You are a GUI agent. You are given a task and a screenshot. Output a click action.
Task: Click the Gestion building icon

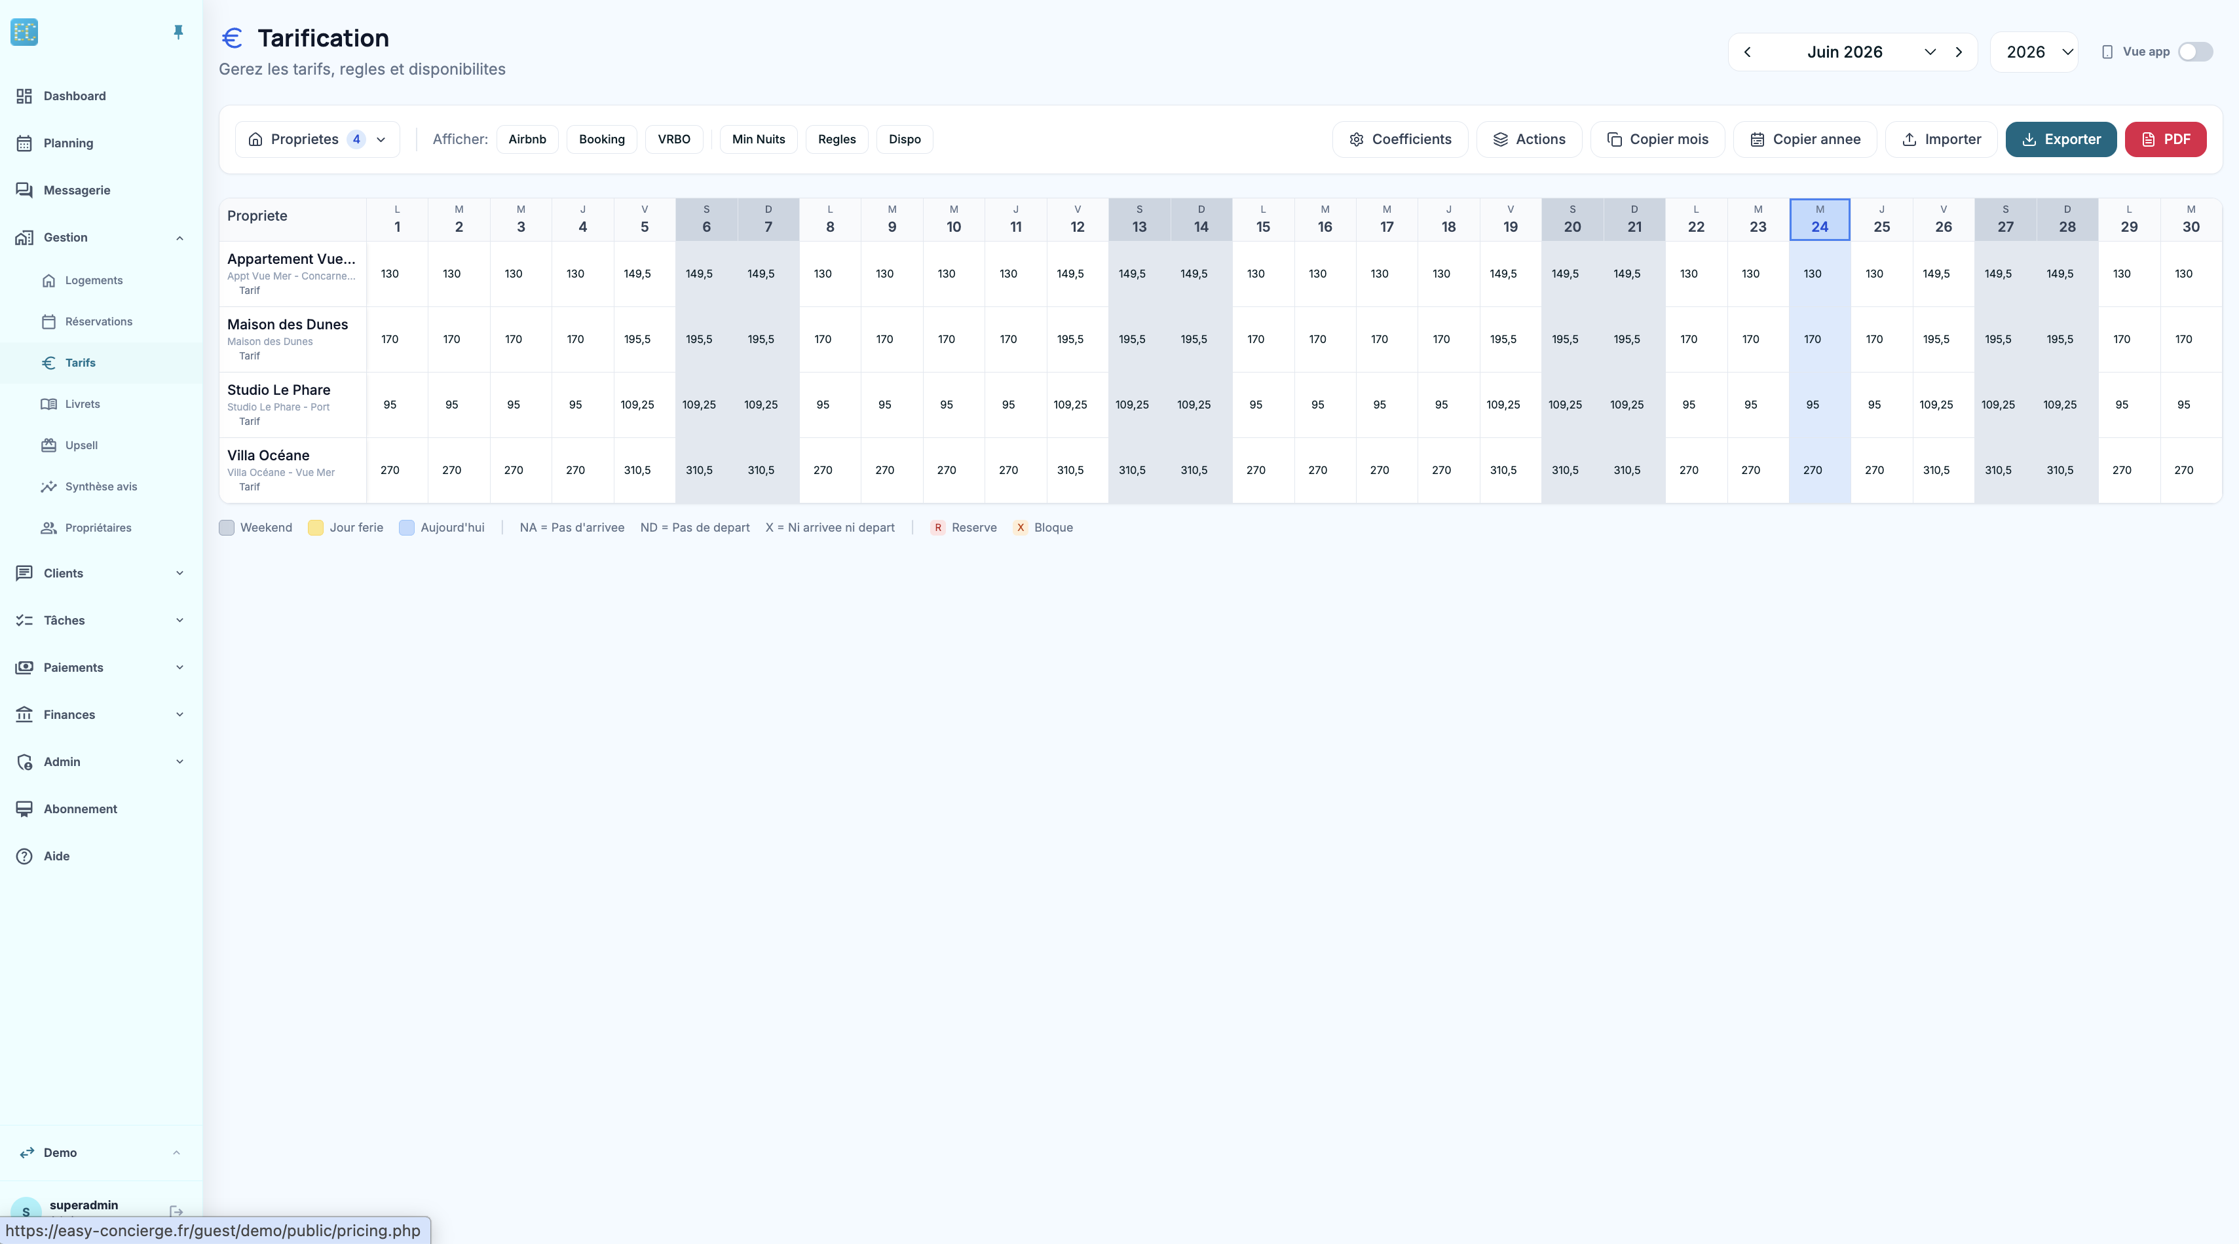24,237
